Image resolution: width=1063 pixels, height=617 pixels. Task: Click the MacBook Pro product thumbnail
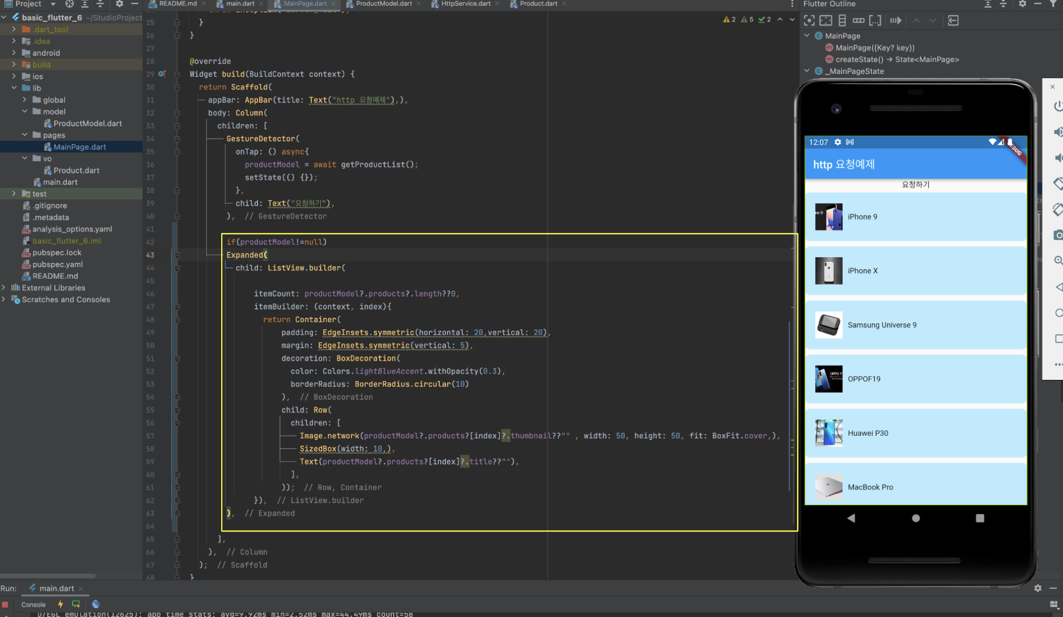(828, 487)
